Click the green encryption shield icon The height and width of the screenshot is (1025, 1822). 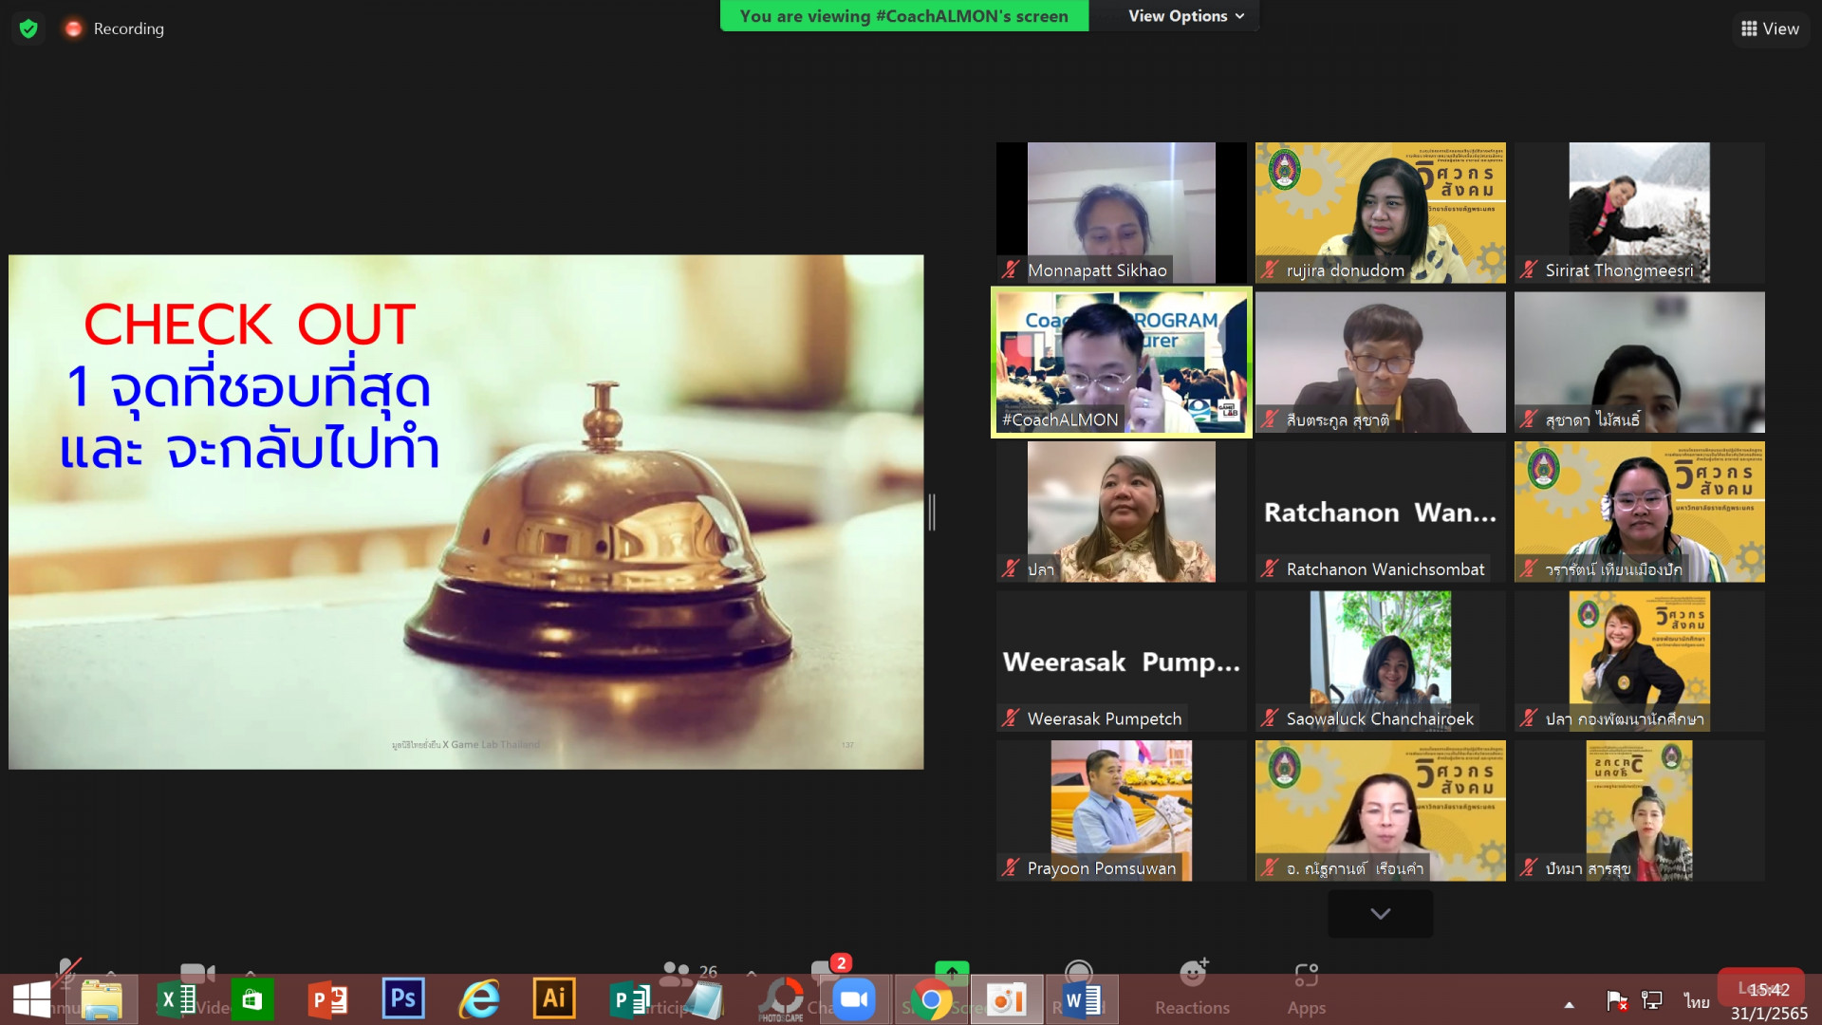pyautogui.click(x=28, y=28)
